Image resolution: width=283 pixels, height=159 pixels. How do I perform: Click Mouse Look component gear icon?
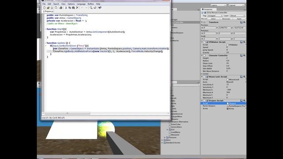(245, 77)
